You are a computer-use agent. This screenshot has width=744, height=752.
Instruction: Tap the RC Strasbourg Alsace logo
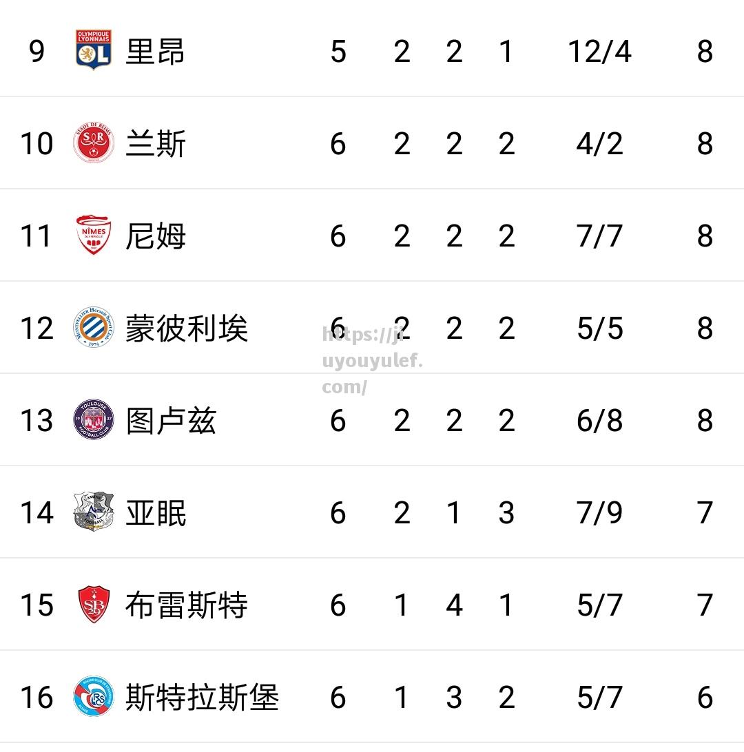pyautogui.click(x=94, y=696)
